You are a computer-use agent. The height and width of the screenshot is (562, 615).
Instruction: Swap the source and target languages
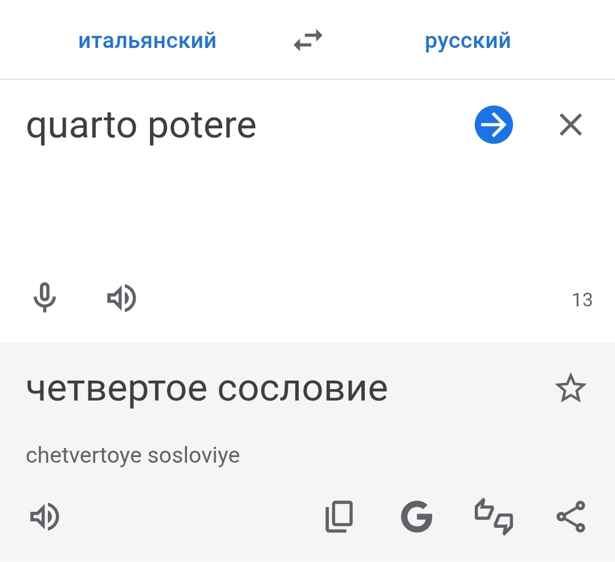308,41
